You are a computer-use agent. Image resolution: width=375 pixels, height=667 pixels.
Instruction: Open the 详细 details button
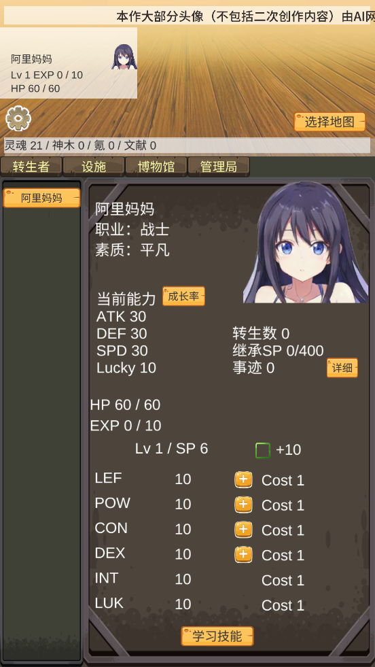click(342, 368)
